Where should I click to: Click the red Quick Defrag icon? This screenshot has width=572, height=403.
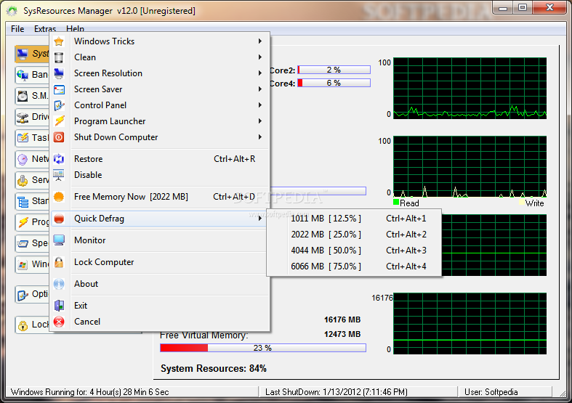(59, 219)
